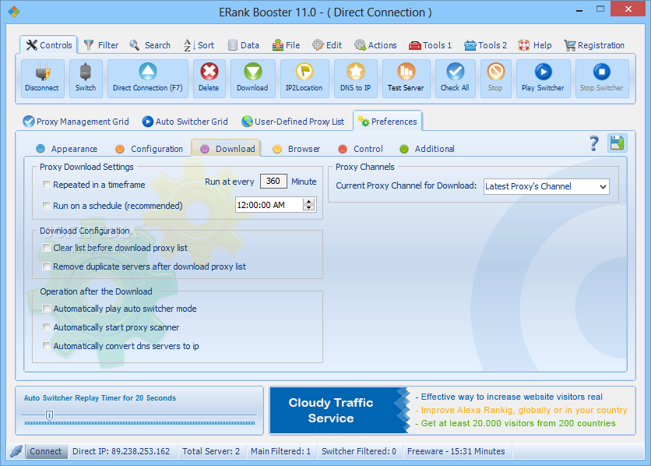Screen dimensions: 651x466
Task: Open the Registration ribbon tab
Action: tap(594, 45)
